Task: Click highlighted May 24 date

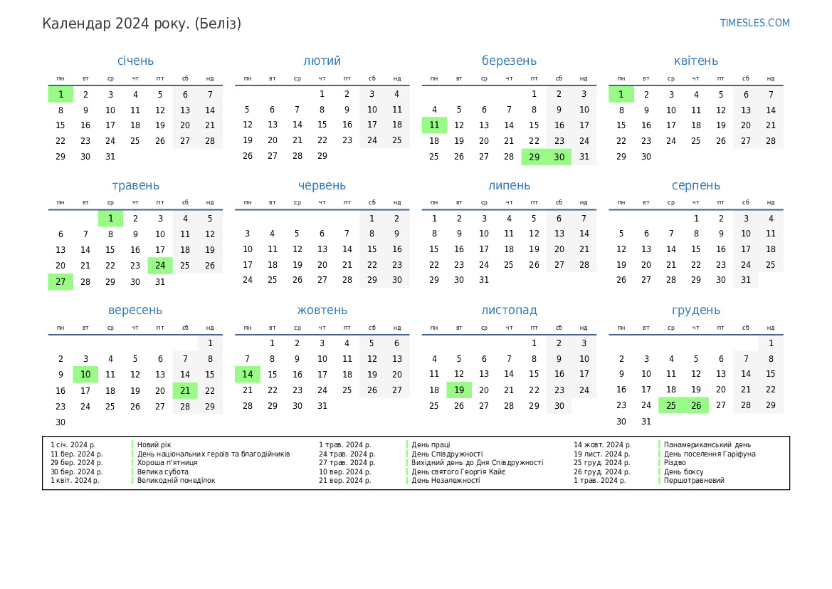Action: [160, 266]
